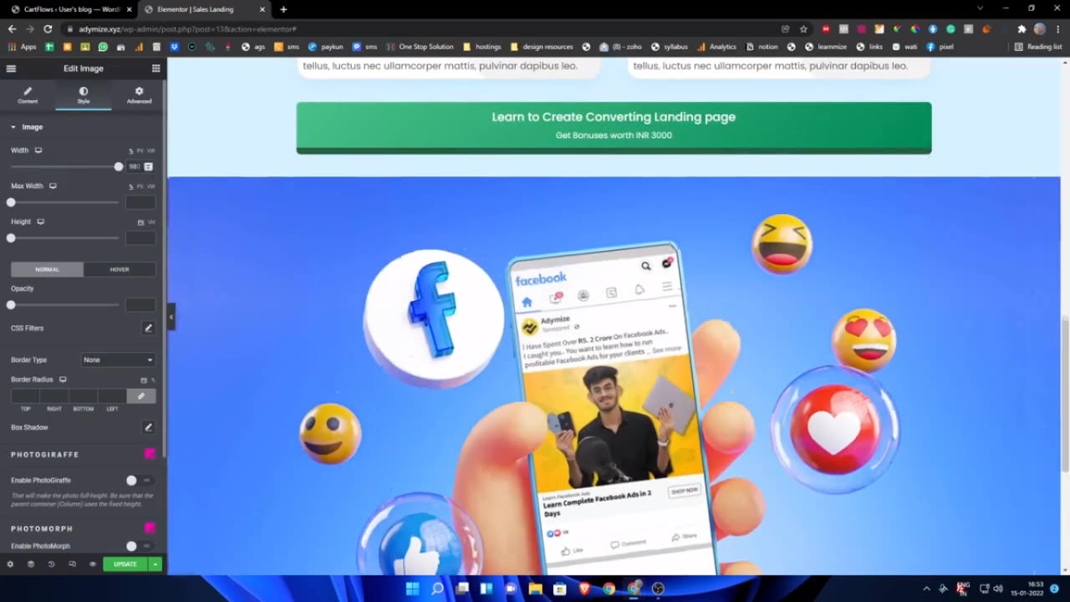The image size is (1070, 602).
Task: Focus the Height value field
Action: coord(140,238)
